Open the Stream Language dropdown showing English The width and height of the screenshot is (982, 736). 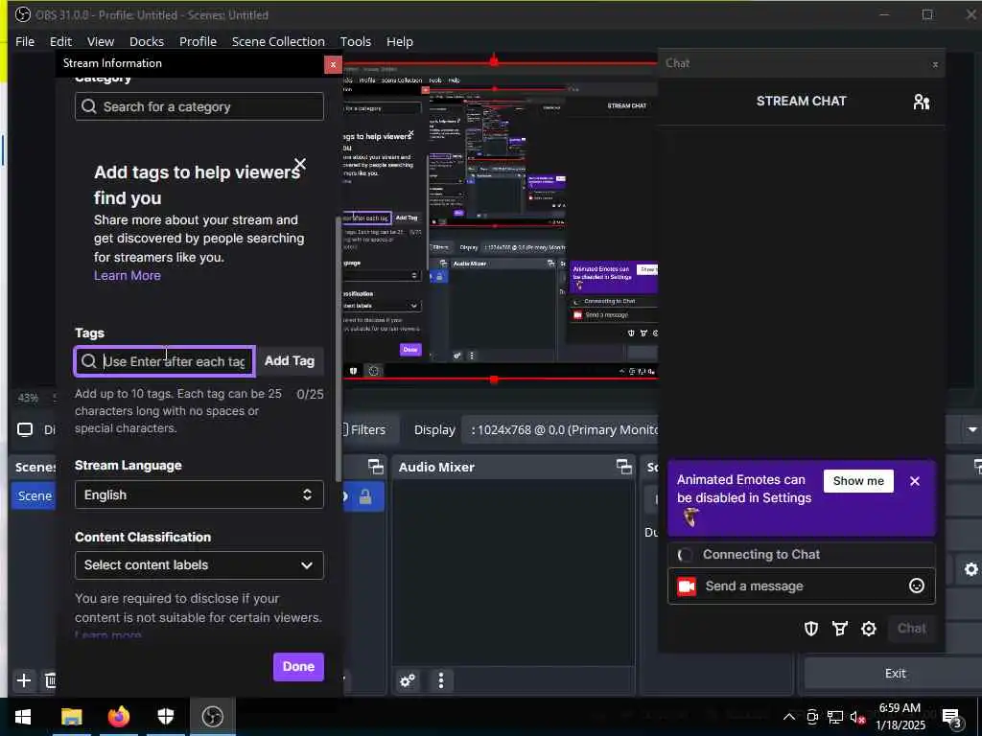(x=199, y=494)
